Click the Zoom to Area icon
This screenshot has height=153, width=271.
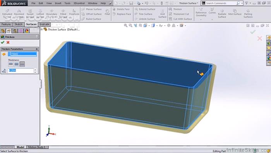point(131,26)
